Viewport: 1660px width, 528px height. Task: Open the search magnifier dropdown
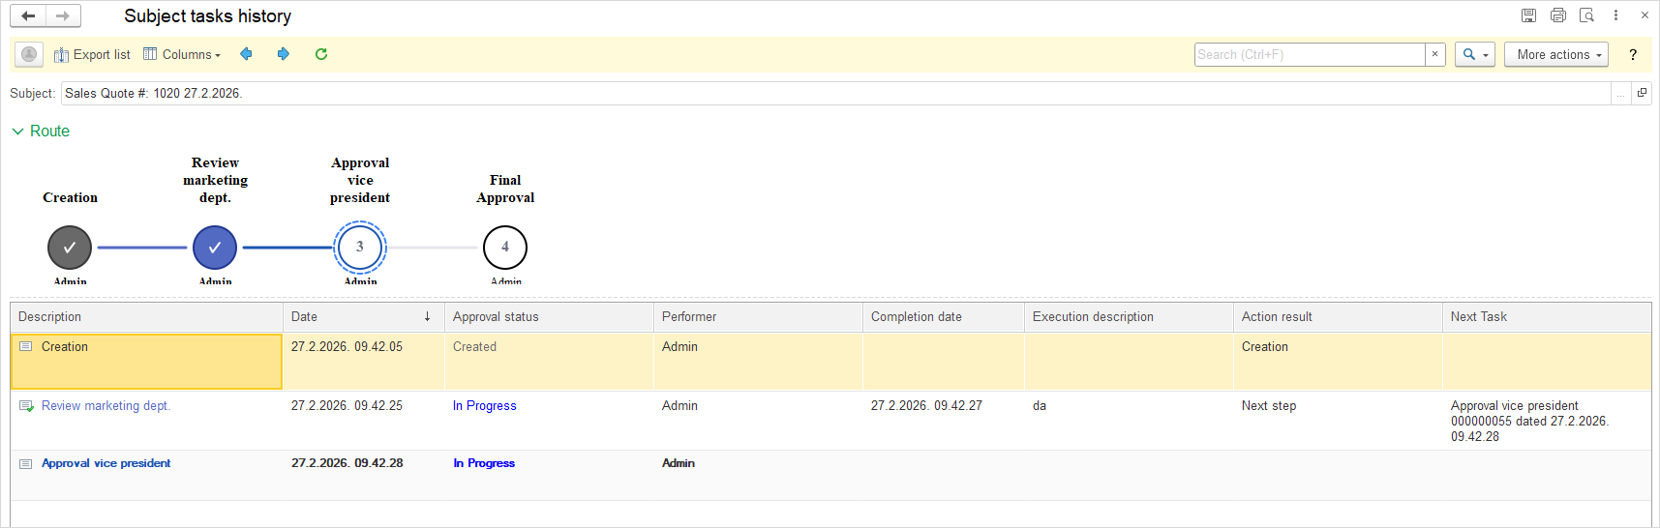[1474, 55]
